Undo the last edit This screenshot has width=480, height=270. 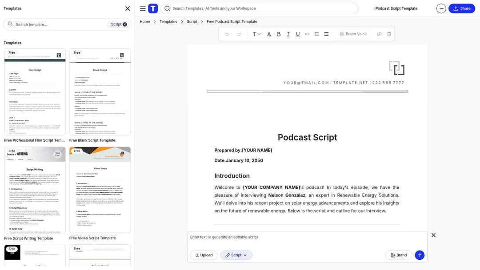pos(227,34)
